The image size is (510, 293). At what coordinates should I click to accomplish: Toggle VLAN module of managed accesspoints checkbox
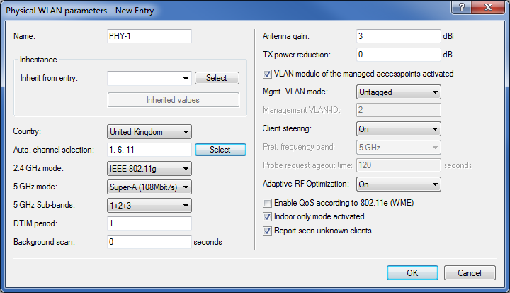[x=267, y=73]
